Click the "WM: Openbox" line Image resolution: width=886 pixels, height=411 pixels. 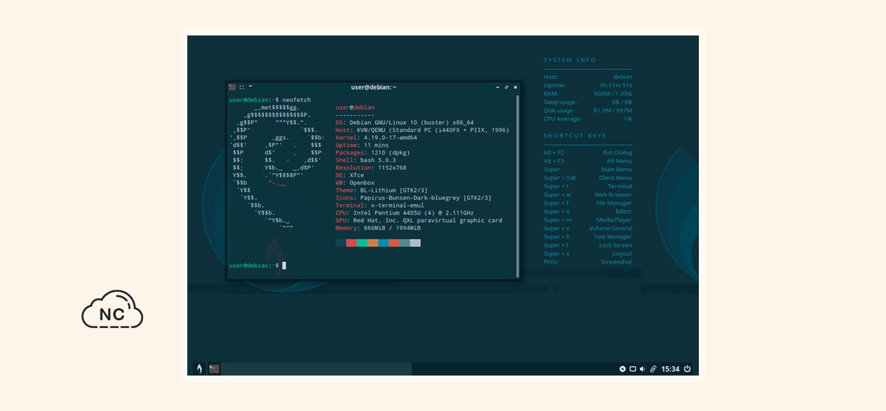355,183
